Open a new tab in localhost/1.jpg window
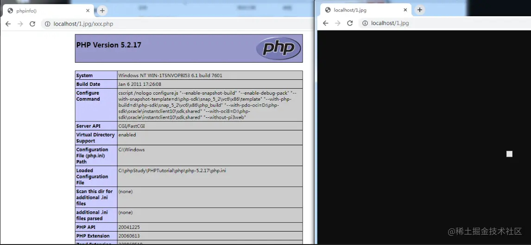Screen dimensions: 531x245 click(420, 10)
